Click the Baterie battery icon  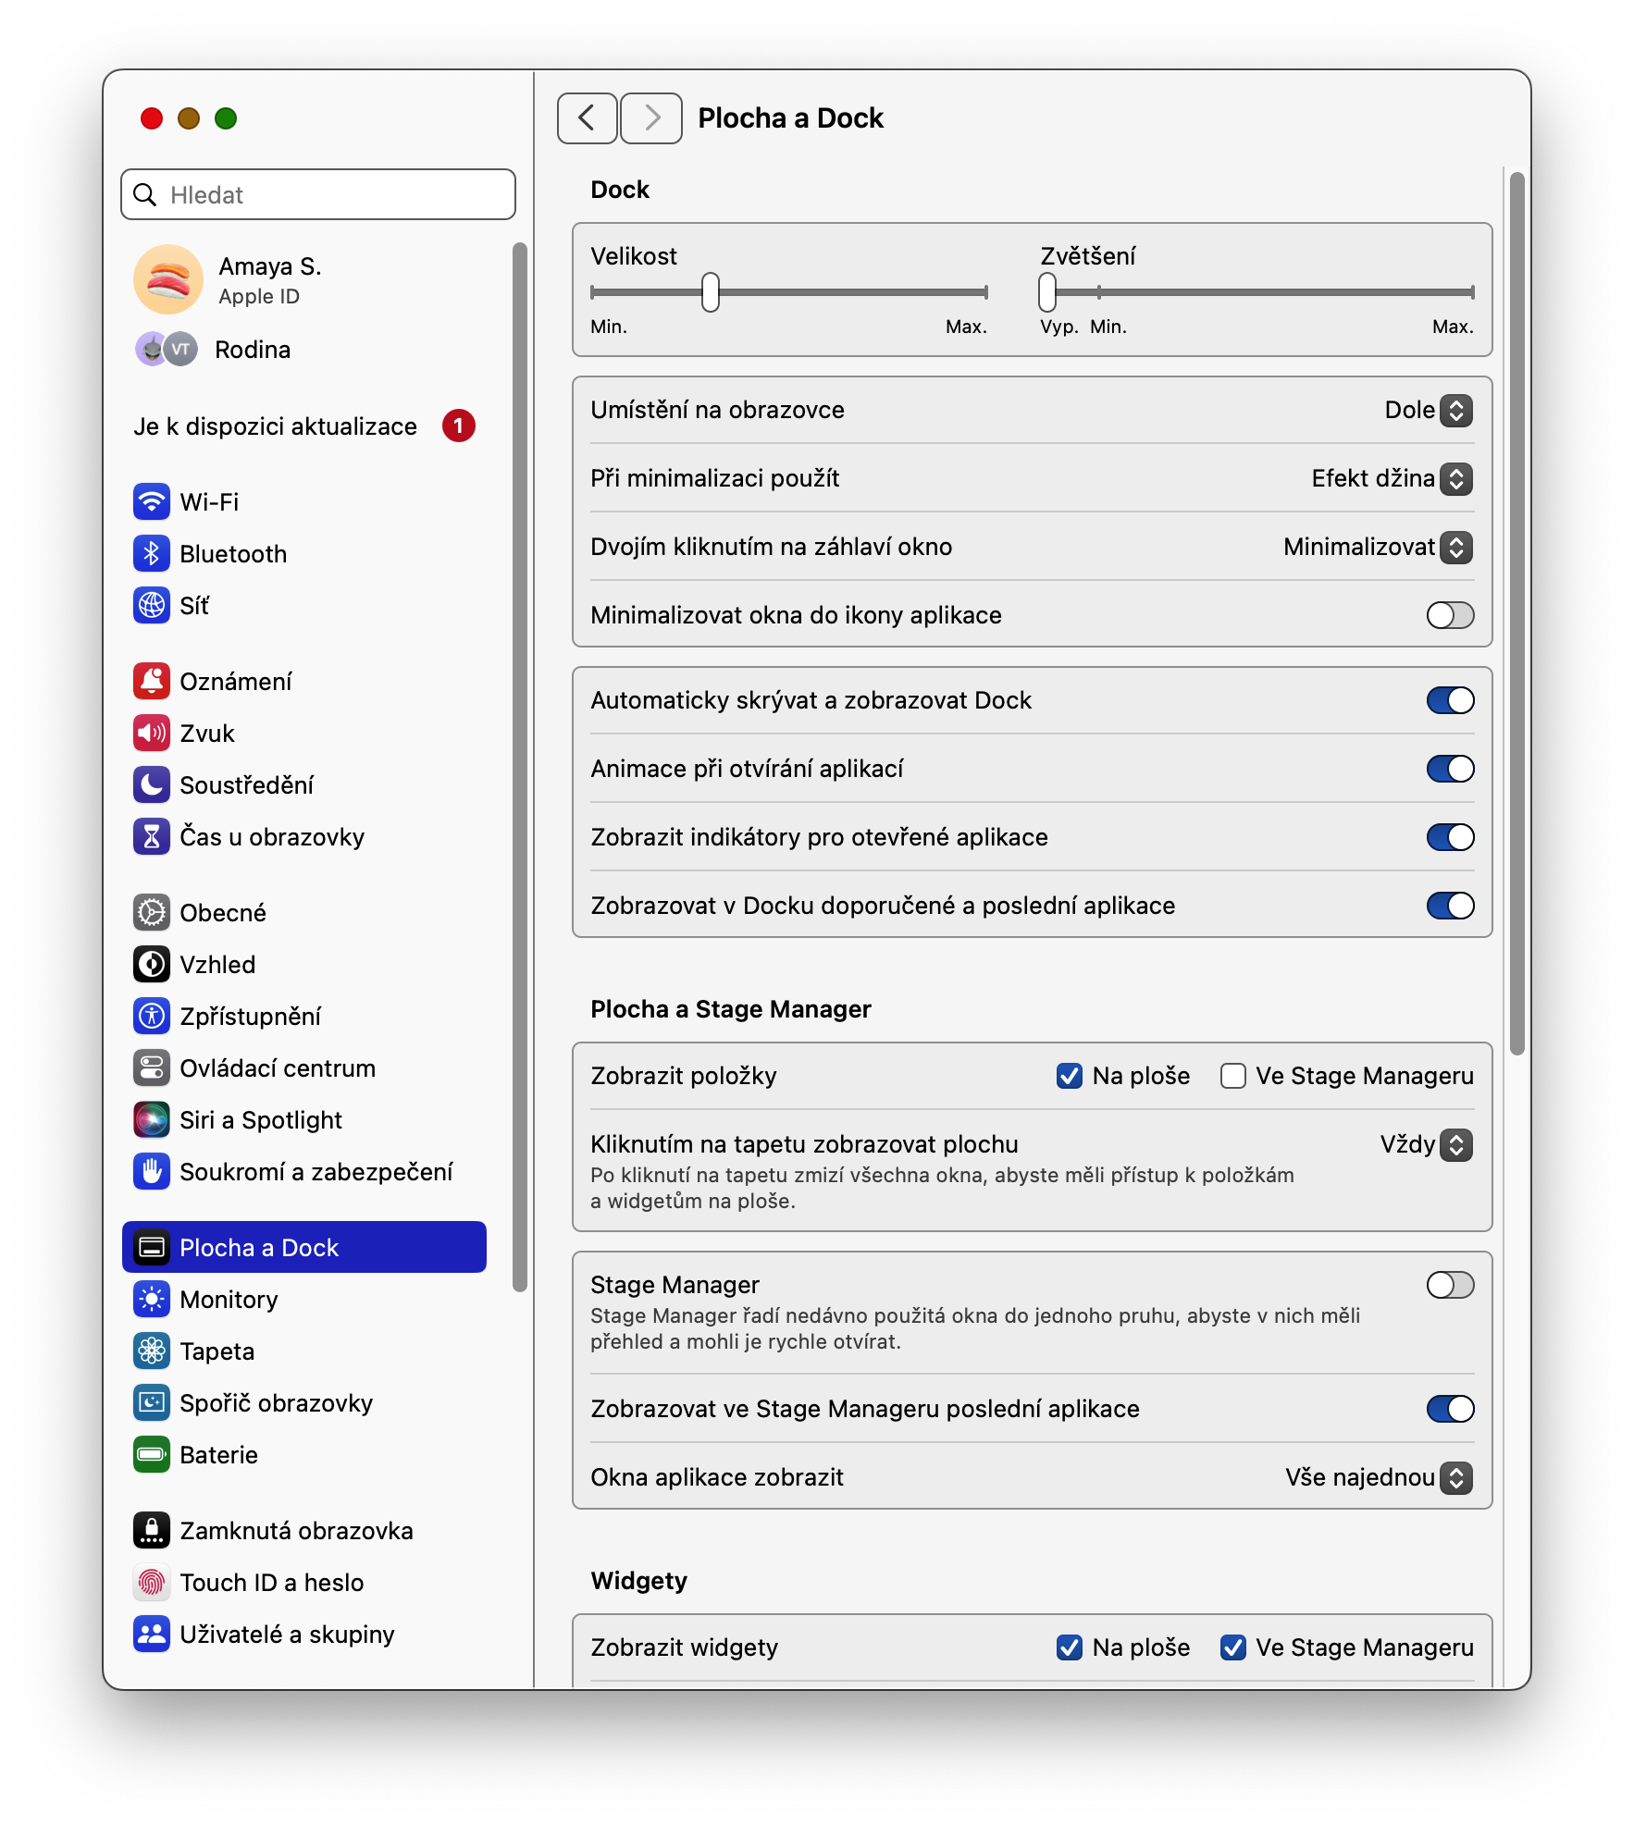point(151,1455)
